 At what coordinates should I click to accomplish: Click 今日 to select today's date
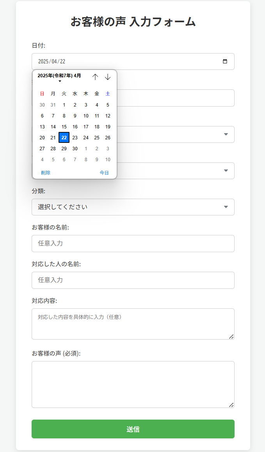tap(104, 173)
